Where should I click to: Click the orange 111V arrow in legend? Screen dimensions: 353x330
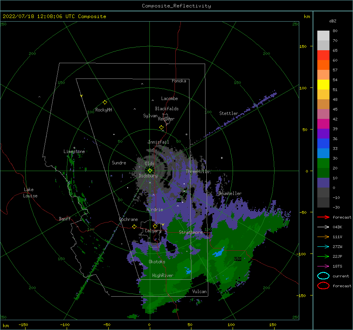point(323,237)
